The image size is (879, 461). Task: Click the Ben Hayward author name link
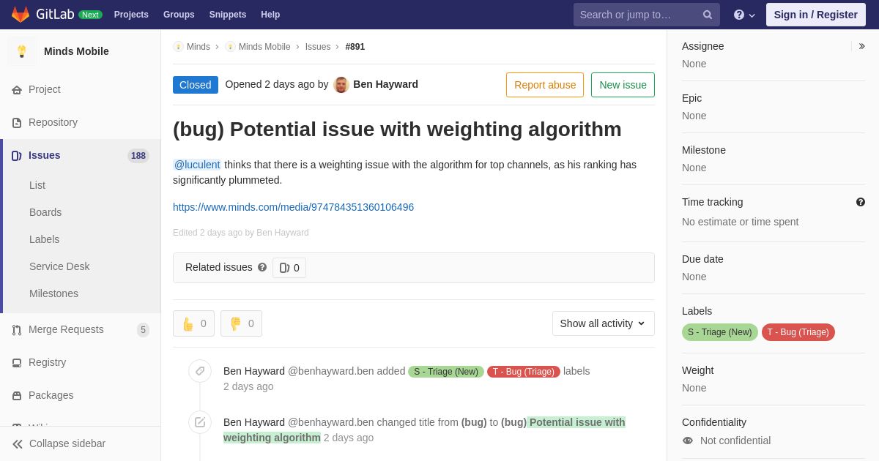pyautogui.click(x=385, y=84)
